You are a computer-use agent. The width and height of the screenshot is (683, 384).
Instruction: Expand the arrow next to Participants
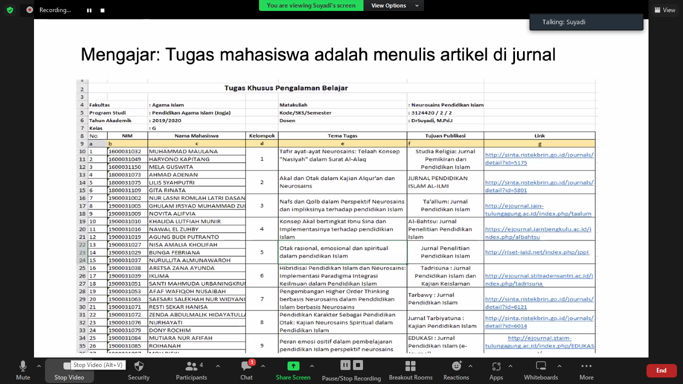coord(218,366)
